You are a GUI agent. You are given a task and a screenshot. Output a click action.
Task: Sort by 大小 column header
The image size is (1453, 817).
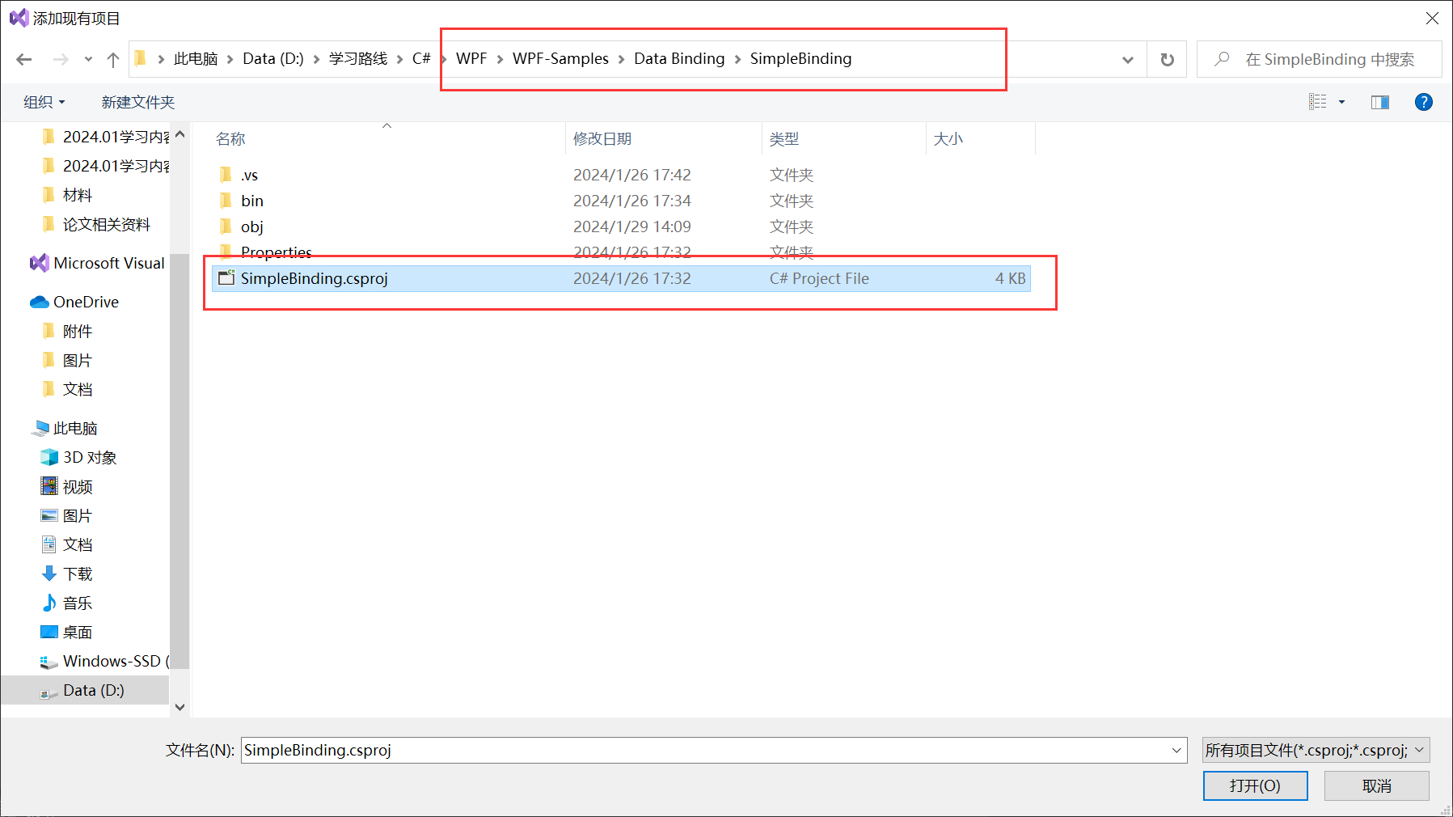[x=981, y=138]
